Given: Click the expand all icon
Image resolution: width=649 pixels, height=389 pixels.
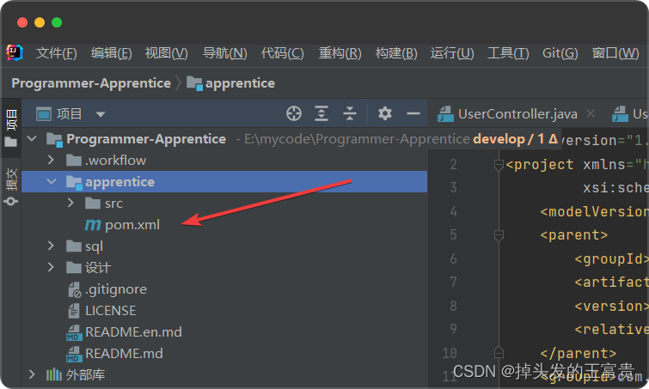Looking at the screenshot, I should 321,113.
